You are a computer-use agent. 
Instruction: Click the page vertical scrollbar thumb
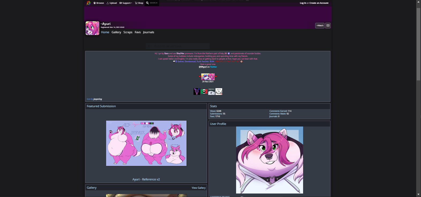pyautogui.click(x=419, y=44)
